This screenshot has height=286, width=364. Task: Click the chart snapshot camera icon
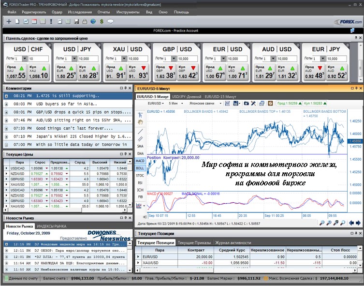(x=247, y=104)
